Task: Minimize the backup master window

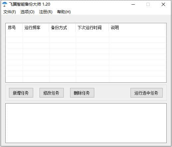Action: pyautogui.click(x=133, y=4)
